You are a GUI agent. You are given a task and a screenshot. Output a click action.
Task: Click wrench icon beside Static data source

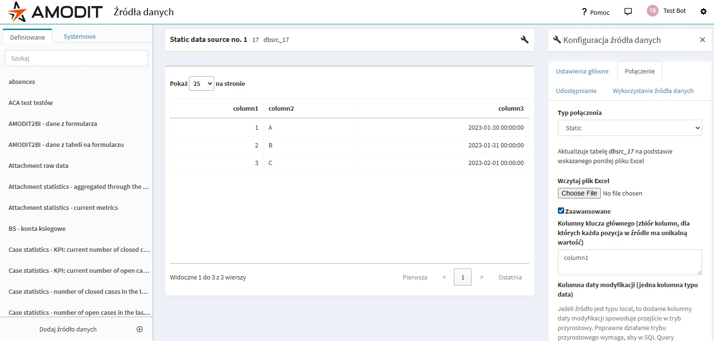525,40
